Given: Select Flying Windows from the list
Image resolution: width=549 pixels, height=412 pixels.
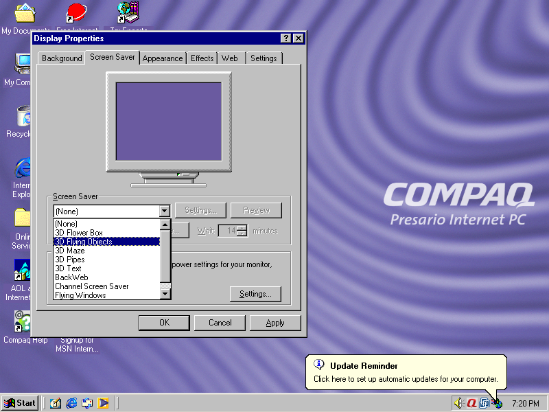Looking at the screenshot, I should tap(107, 295).
